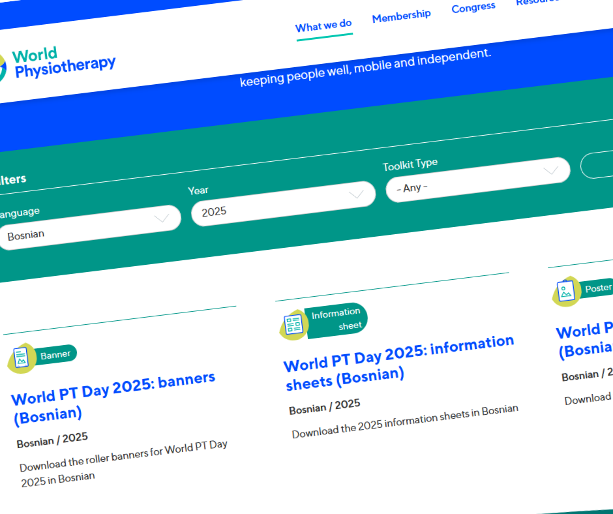Open the What we do menu

(323, 25)
